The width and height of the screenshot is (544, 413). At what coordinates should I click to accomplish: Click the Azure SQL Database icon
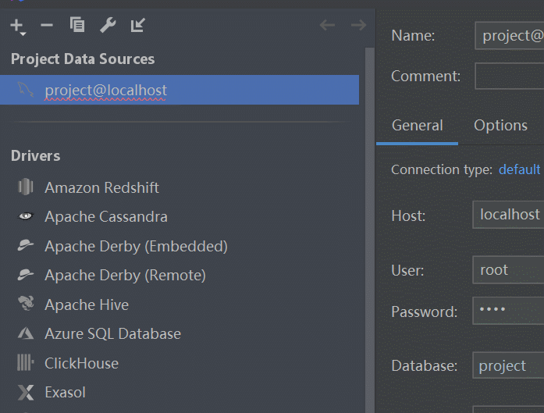point(26,333)
